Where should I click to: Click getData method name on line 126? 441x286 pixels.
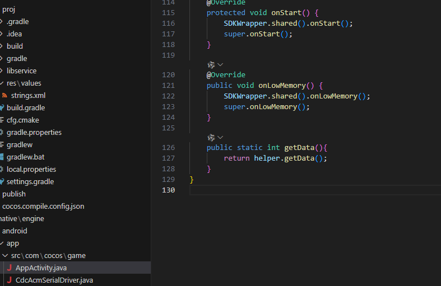[x=299, y=148]
